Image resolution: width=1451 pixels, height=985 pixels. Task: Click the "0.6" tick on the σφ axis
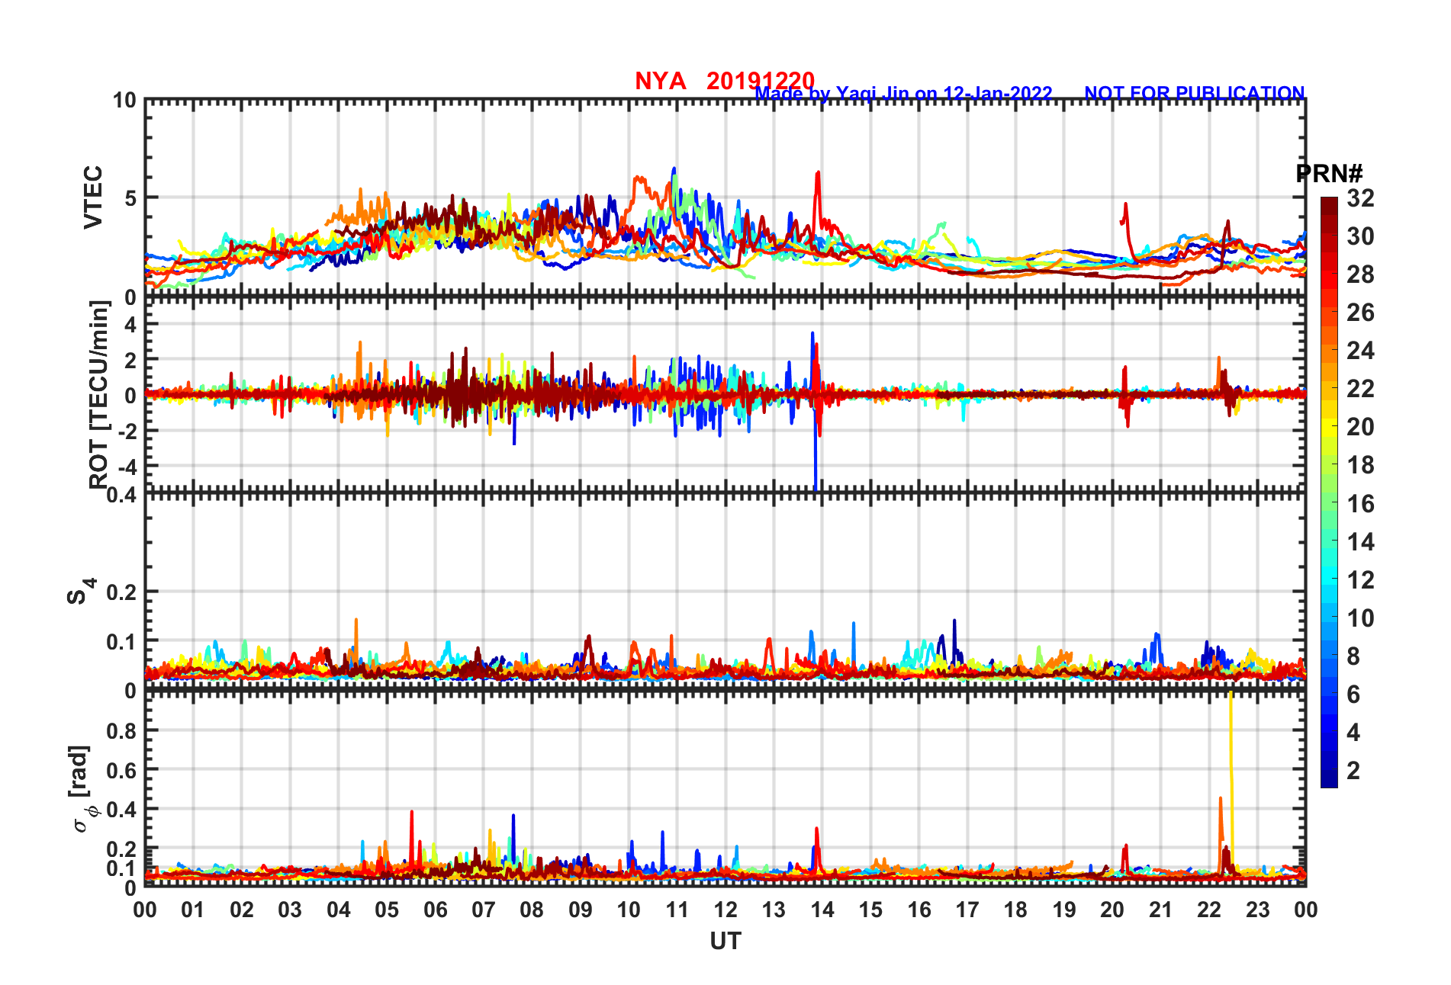pyautogui.click(x=122, y=770)
